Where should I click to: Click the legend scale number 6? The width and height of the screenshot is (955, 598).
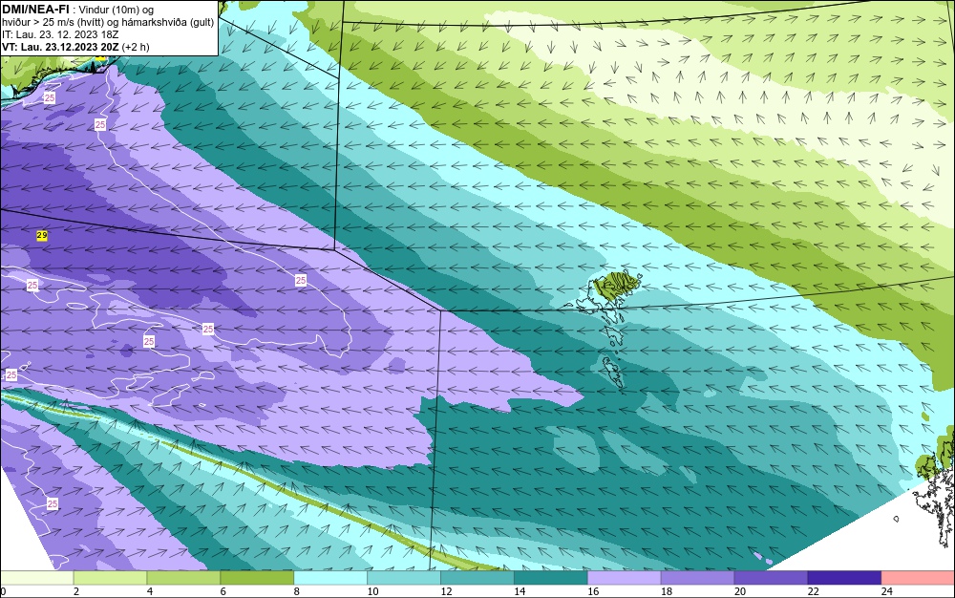(x=223, y=591)
